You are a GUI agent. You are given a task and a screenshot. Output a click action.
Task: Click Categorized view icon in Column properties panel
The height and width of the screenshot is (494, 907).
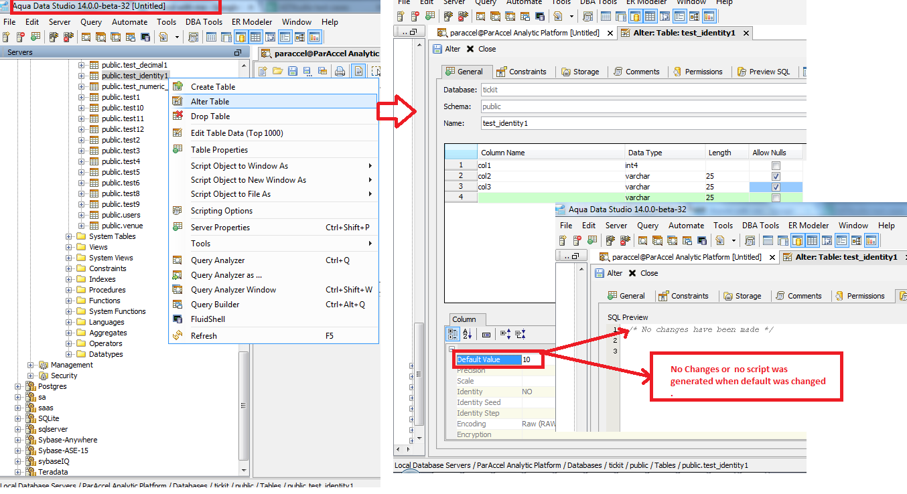[452, 333]
